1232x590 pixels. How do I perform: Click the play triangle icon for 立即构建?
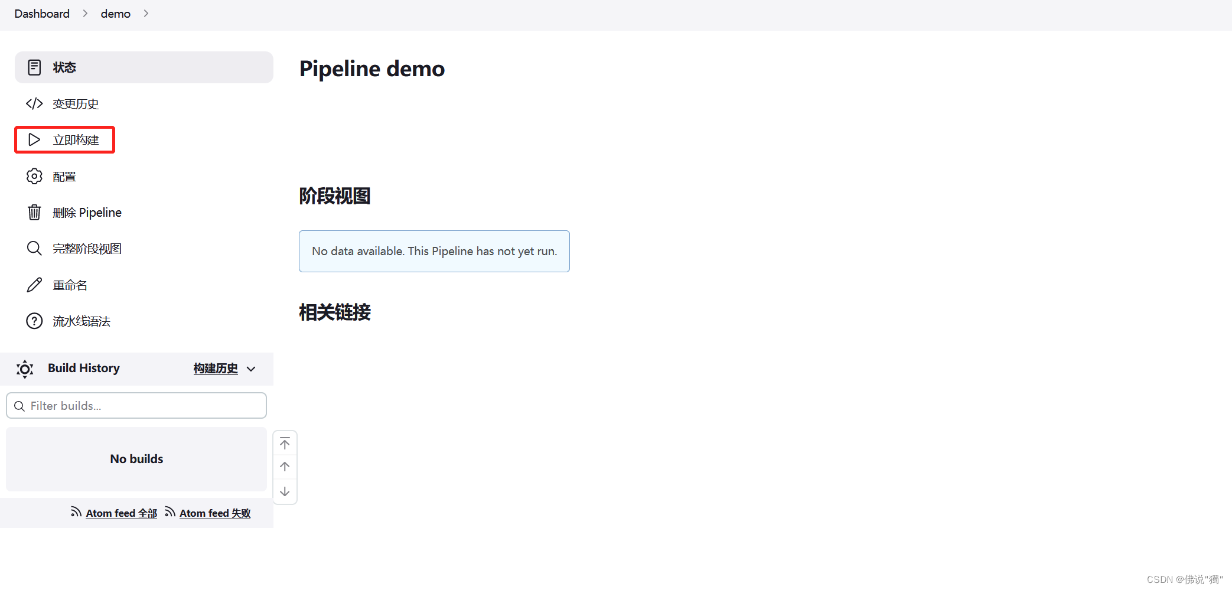point(34,140)
